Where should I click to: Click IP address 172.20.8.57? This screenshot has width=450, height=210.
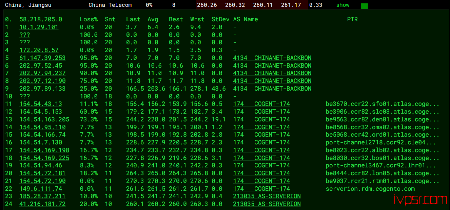(39, 50)
